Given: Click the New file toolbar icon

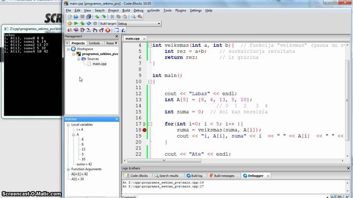Looking at the screenshot, I should click(x=70, y=16).
